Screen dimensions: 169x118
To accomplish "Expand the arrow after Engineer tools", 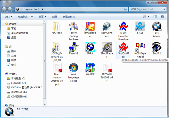I will [43, 9].
